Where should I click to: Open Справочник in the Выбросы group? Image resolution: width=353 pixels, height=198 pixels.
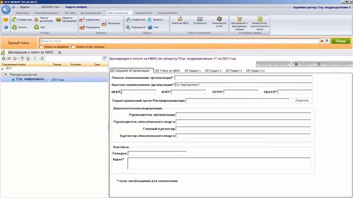click(89, 20)
